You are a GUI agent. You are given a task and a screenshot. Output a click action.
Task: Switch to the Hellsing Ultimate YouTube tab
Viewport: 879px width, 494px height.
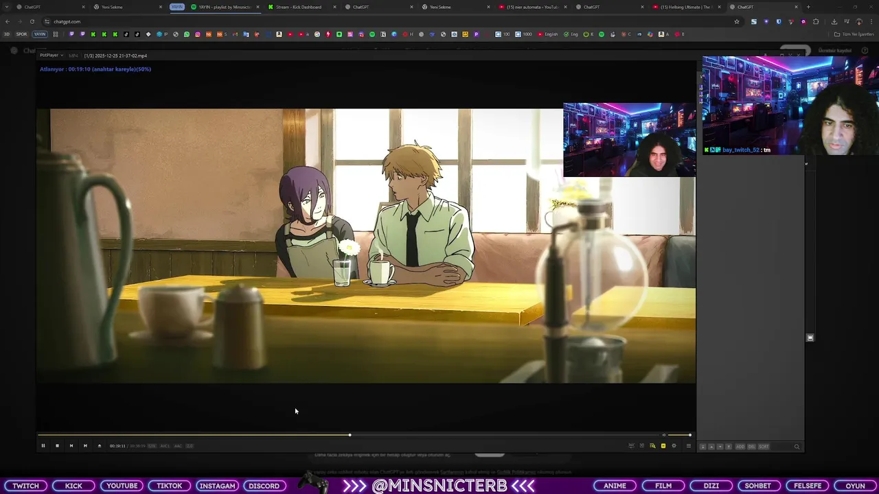tap(686, 7)
